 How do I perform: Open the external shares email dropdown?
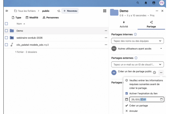coord(138,65)
